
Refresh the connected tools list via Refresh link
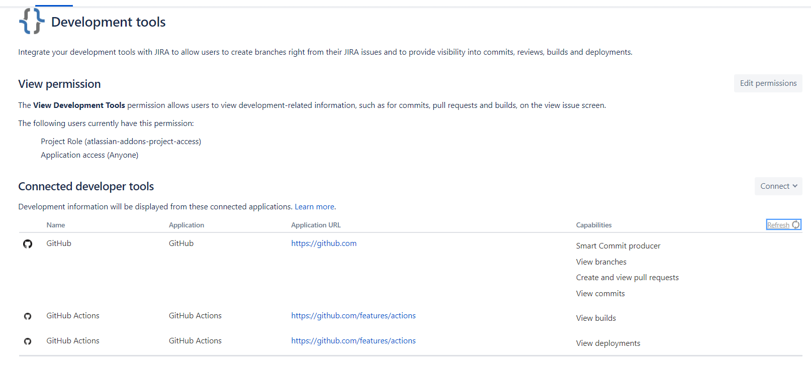click(x=778, y=225)
